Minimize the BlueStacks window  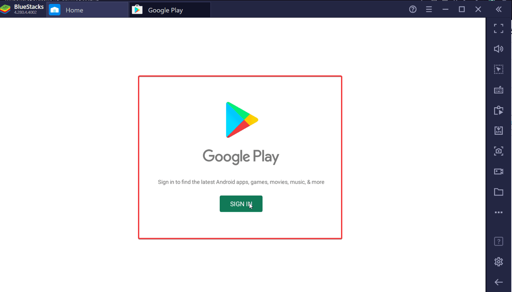[x=445, y=9]
